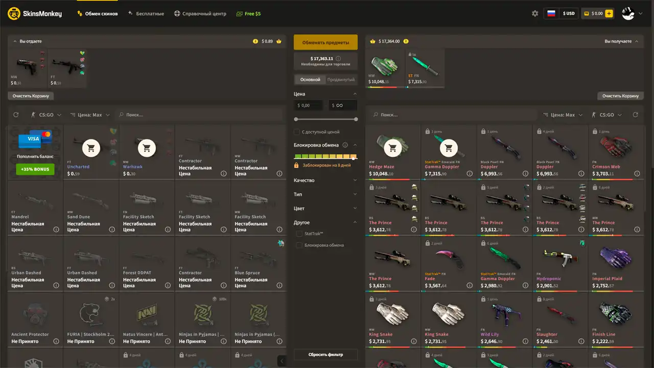Collapse the Цена filter section
Viewport: 654px width, 368px height.
click(x=355, y=94)
